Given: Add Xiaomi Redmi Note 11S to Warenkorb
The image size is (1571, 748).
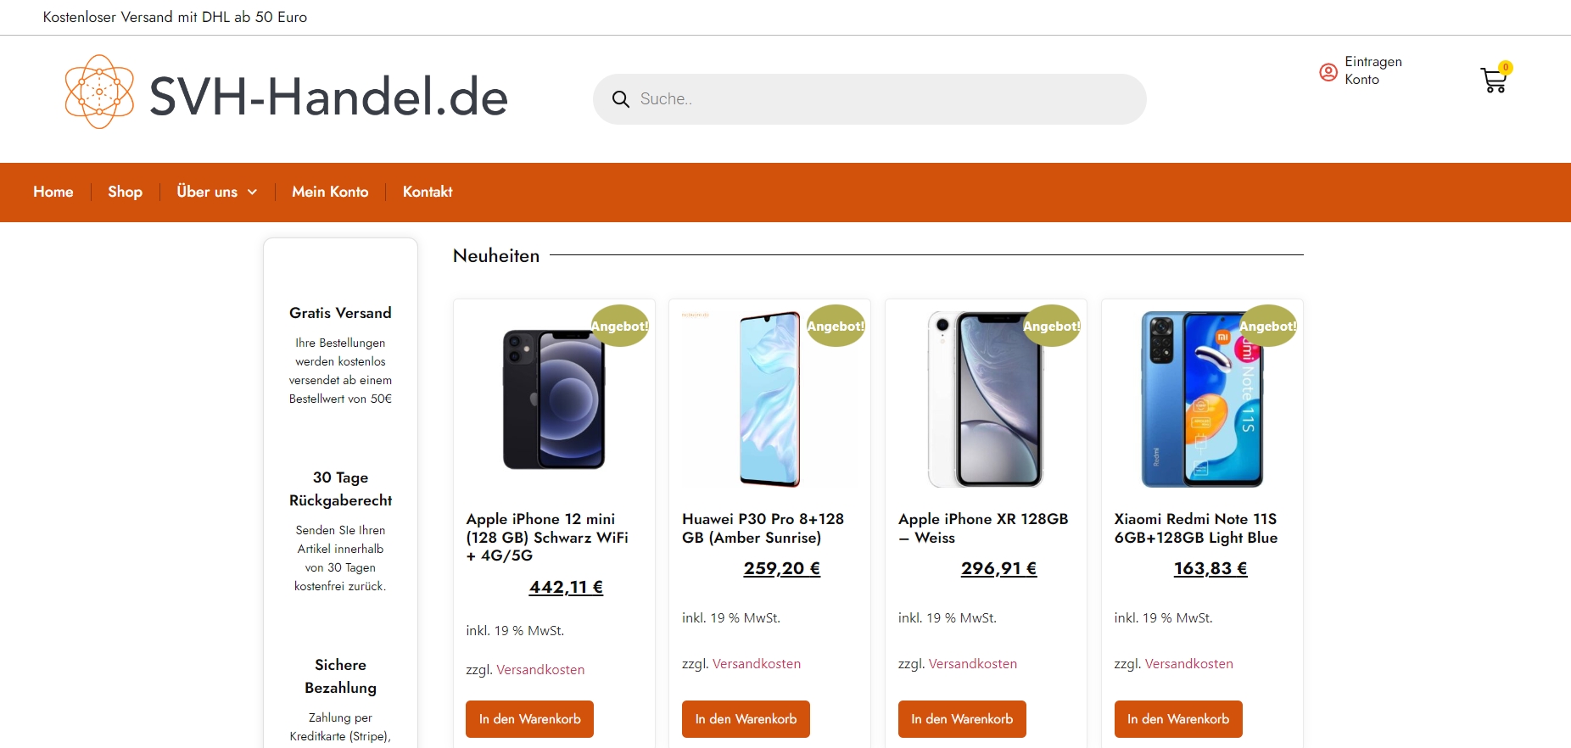Looking at the screenshot, I should pos(1178,719).
